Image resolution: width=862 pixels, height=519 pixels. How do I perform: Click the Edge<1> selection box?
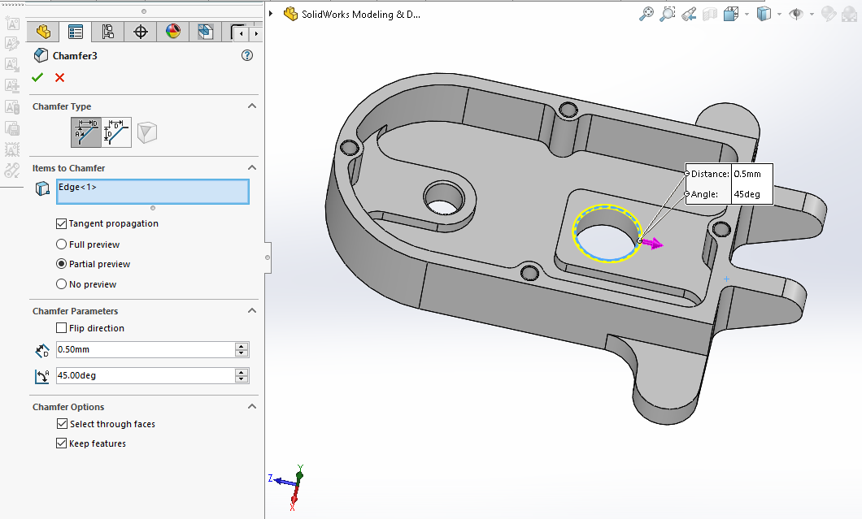point(152,192)
